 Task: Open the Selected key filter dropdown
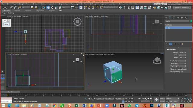click(x=172, y=99)
